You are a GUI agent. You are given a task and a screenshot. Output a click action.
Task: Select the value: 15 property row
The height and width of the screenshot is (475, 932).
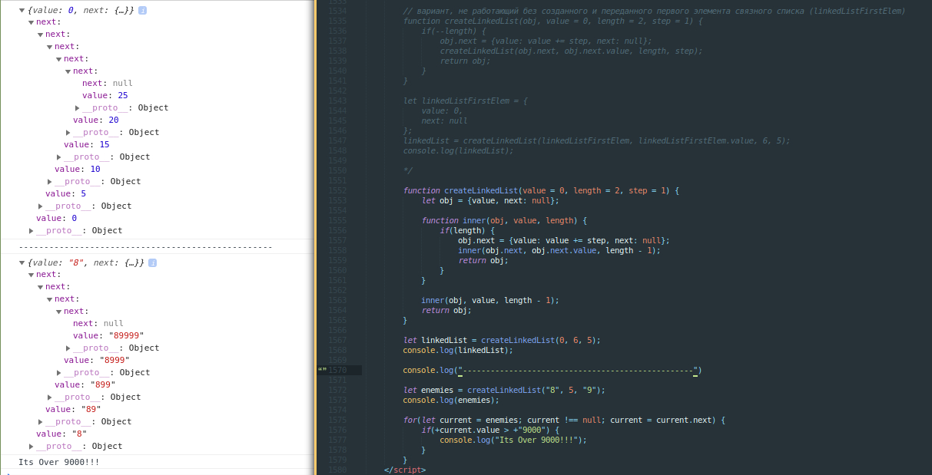[87, 145]
